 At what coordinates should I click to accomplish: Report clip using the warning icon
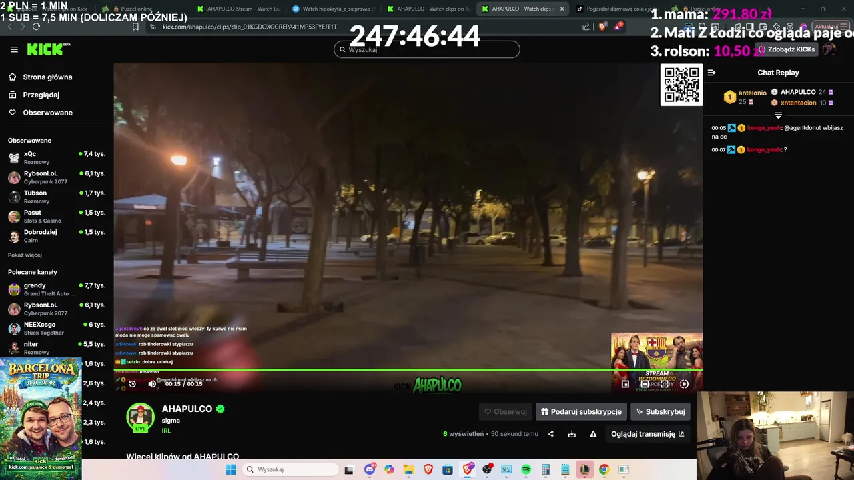593,434
